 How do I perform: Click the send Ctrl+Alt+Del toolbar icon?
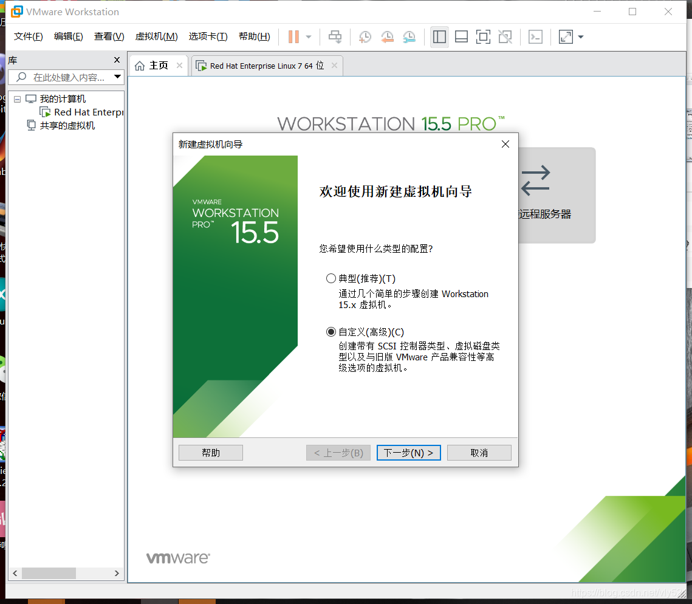[335, 36]
